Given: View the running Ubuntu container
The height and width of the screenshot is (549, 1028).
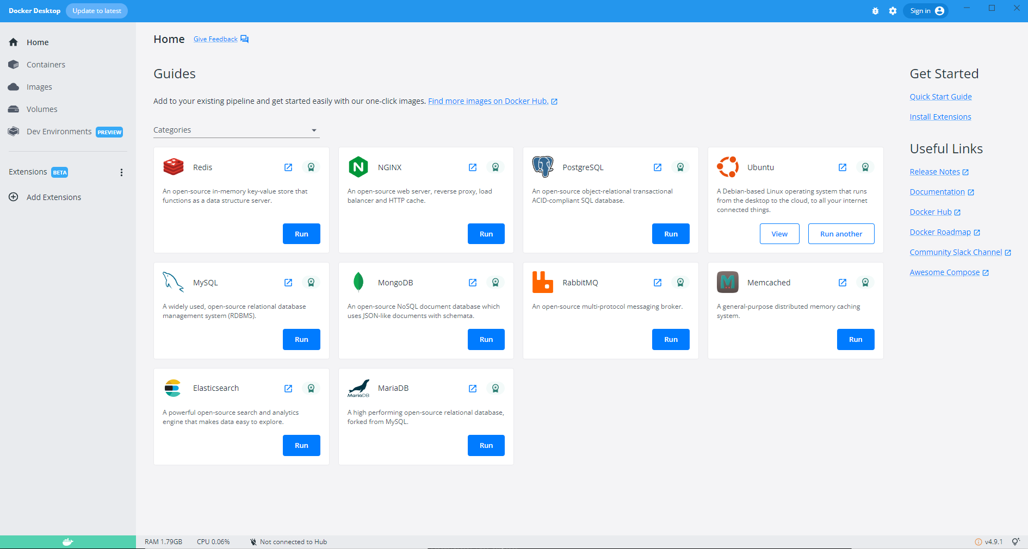Looking at the screenshot, I should (x=779, y=234).
